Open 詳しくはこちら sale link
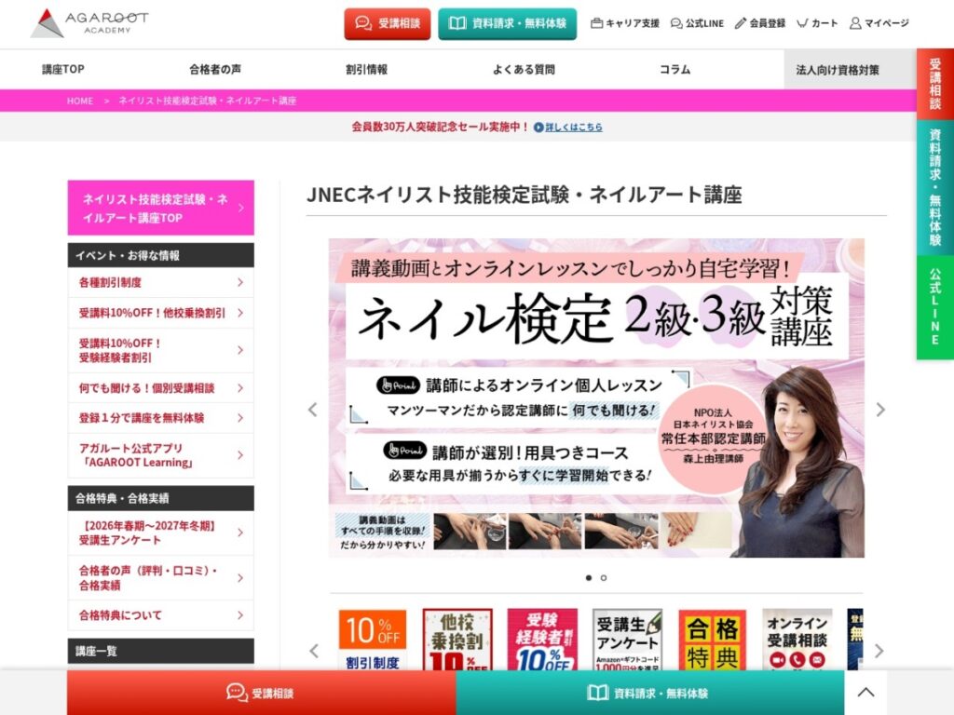Viewport: 954px width, 715px height. click(569, 127)
